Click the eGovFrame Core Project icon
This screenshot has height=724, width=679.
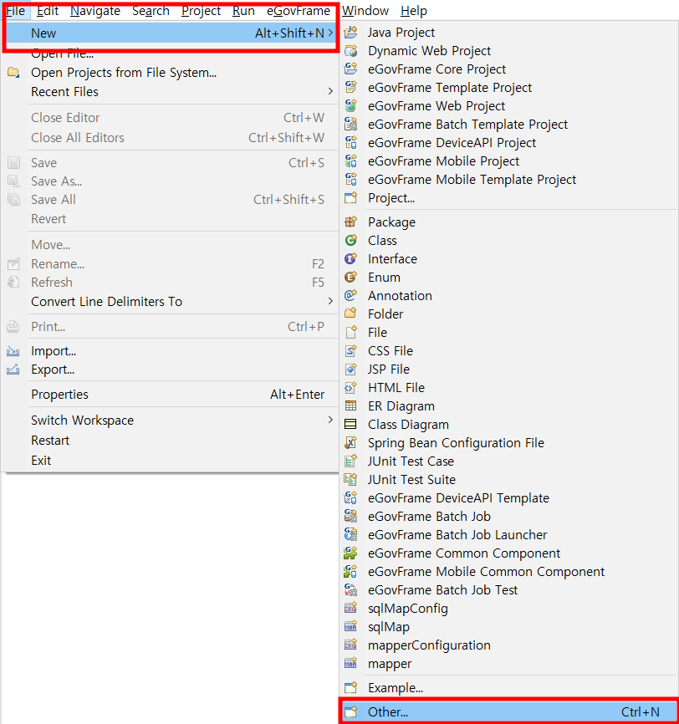pyautogui.click(x=351, y=69)
